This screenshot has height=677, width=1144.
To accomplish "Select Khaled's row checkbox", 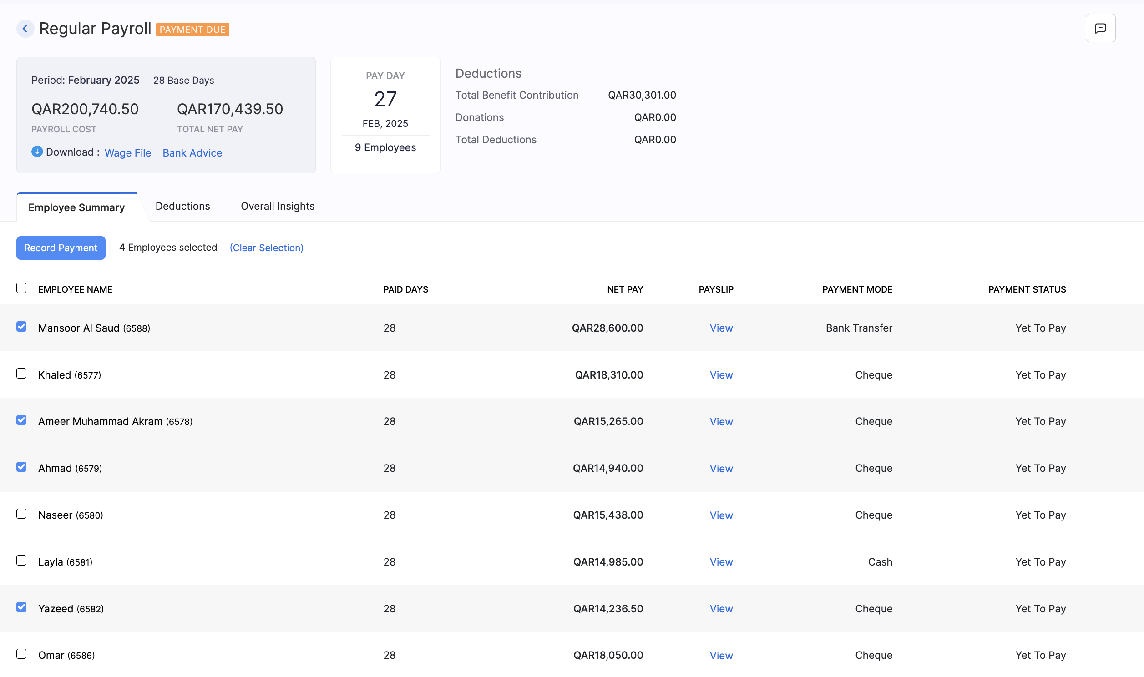I will click(x=21, y=374).
